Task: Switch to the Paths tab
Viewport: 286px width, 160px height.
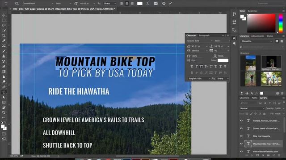Action: coord(254,98)
